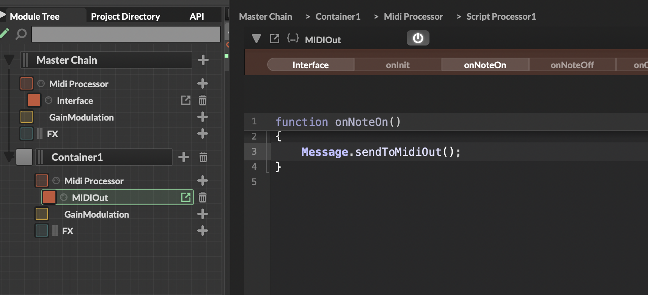
Task: Add processor to Container1 Midi Processor
Action: click(x=203, y=180)
